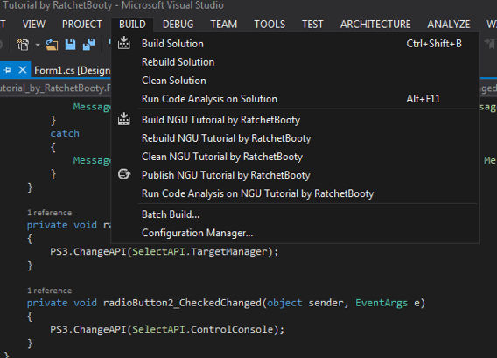Click EventArgs type in method signature
The image size is (497, 358).
381,303
